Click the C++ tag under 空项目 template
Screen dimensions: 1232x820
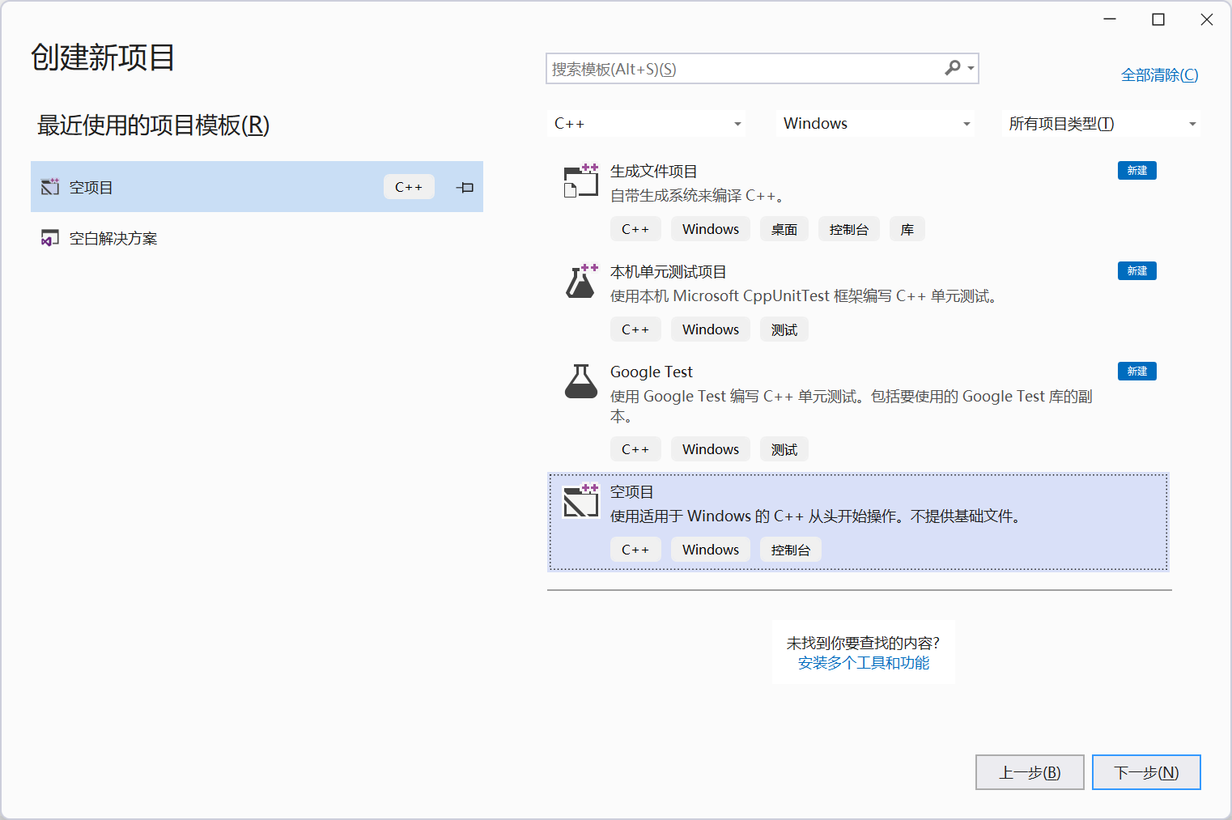tap(635, 550)
